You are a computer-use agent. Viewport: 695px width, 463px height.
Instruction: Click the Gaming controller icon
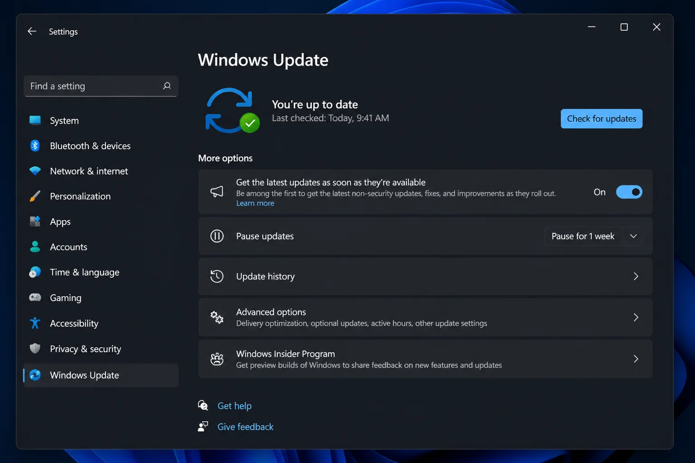click(35, 298)
